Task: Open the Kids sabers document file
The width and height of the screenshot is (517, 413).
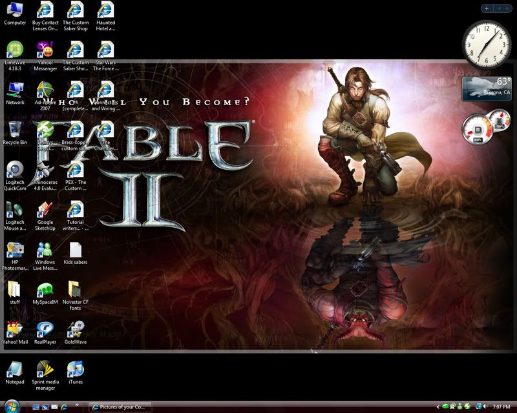Action: tap(76, 249)
